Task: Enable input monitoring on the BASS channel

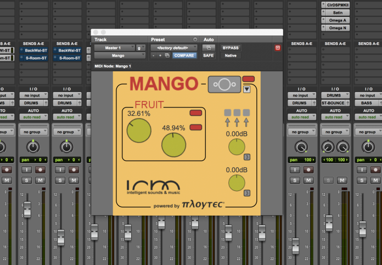Action: pyautogui.click(x=362, y=170)
